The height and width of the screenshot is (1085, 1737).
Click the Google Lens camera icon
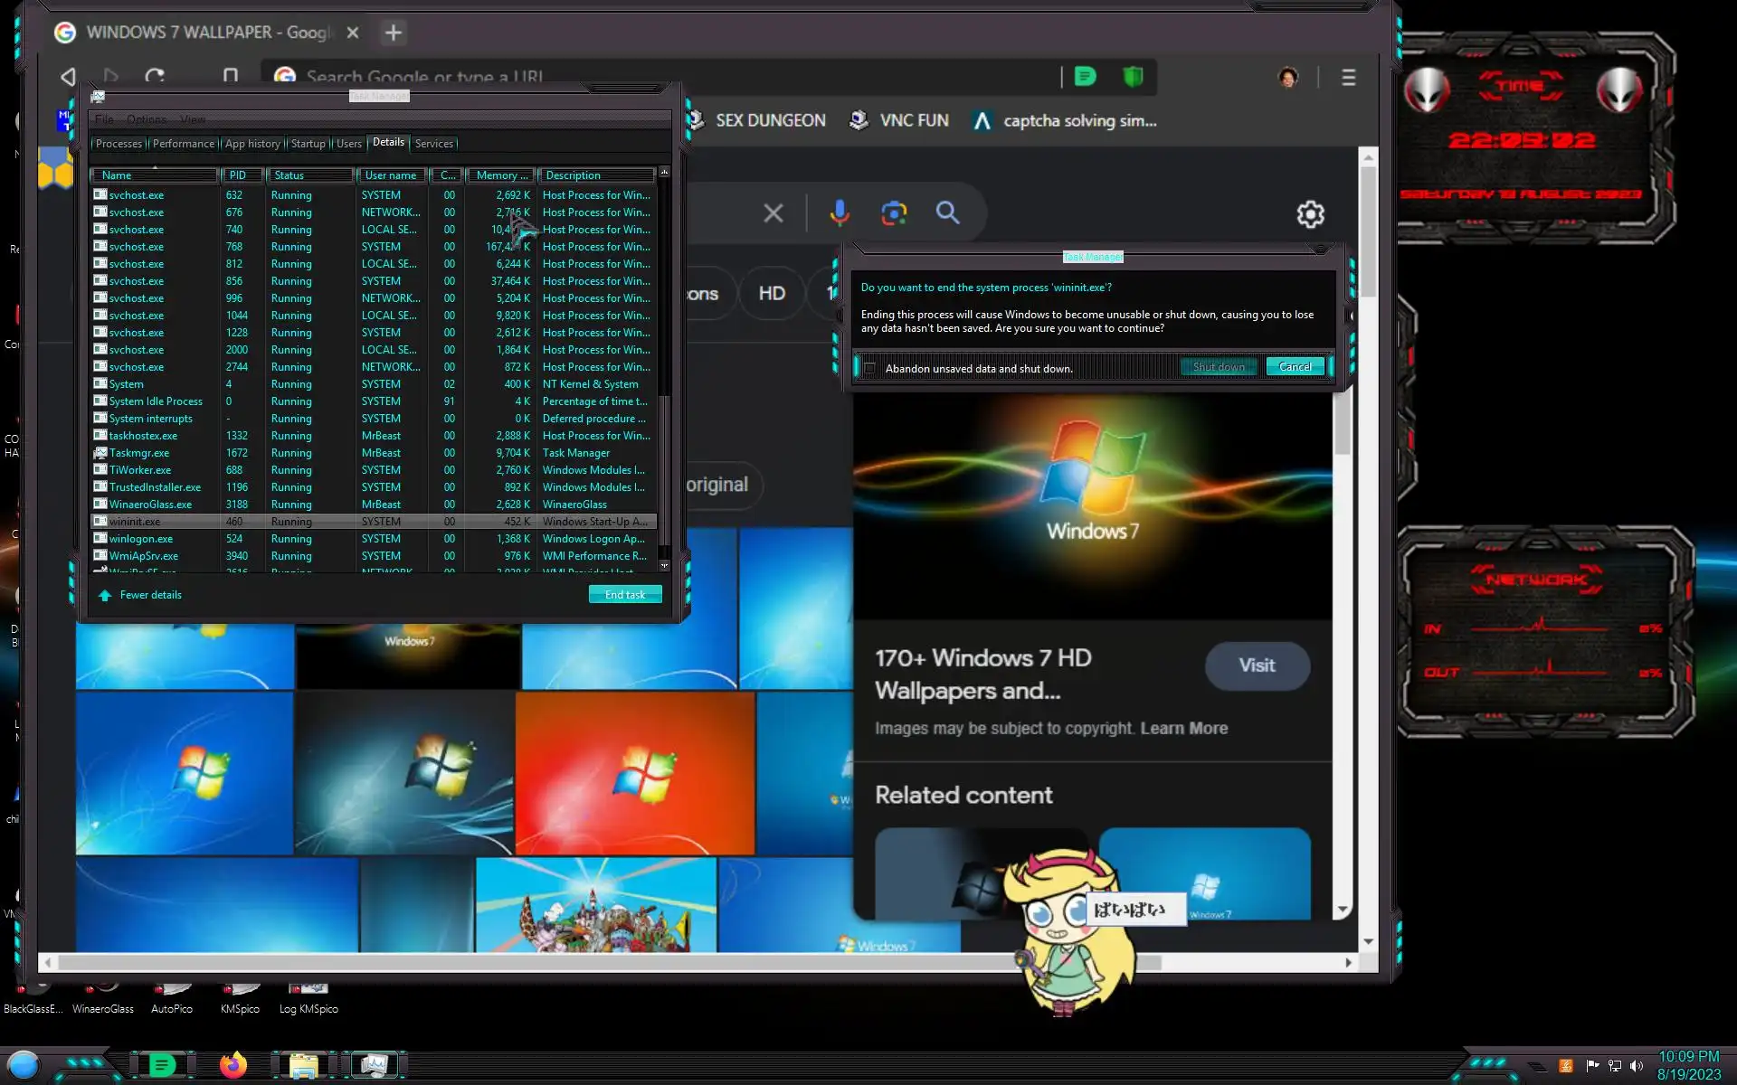tap(894, 213)
